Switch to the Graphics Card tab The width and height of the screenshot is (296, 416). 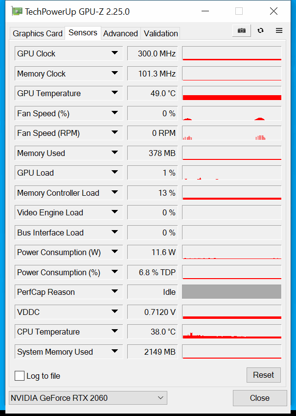click(x=38, y=33)
